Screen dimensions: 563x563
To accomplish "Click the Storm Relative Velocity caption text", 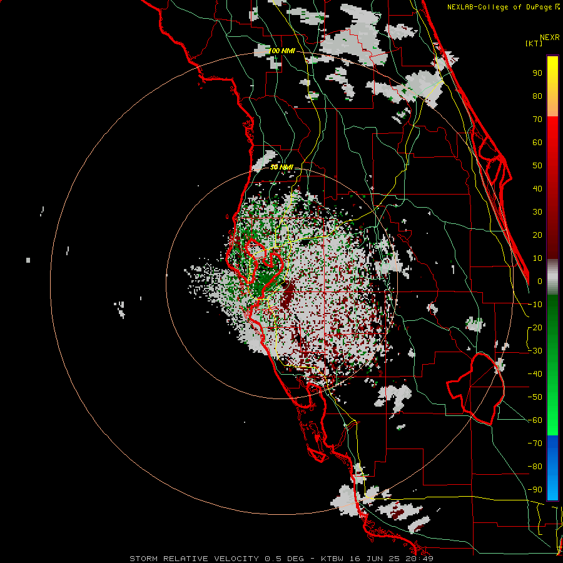I will [281, 559].
